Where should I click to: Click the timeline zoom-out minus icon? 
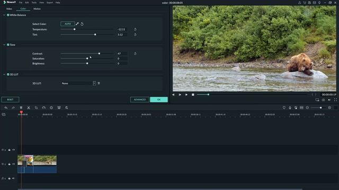pyautogui.click(x=307, y=108)
